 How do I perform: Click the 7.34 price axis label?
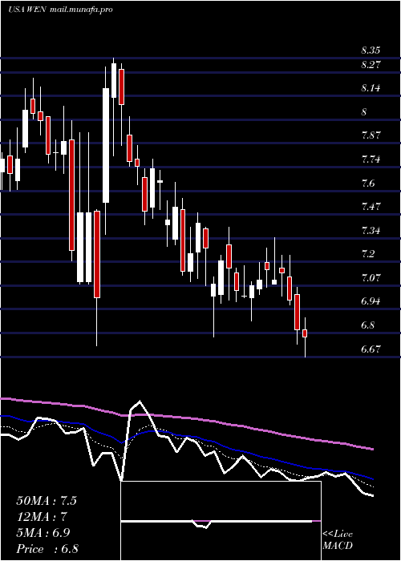[371, 230]
